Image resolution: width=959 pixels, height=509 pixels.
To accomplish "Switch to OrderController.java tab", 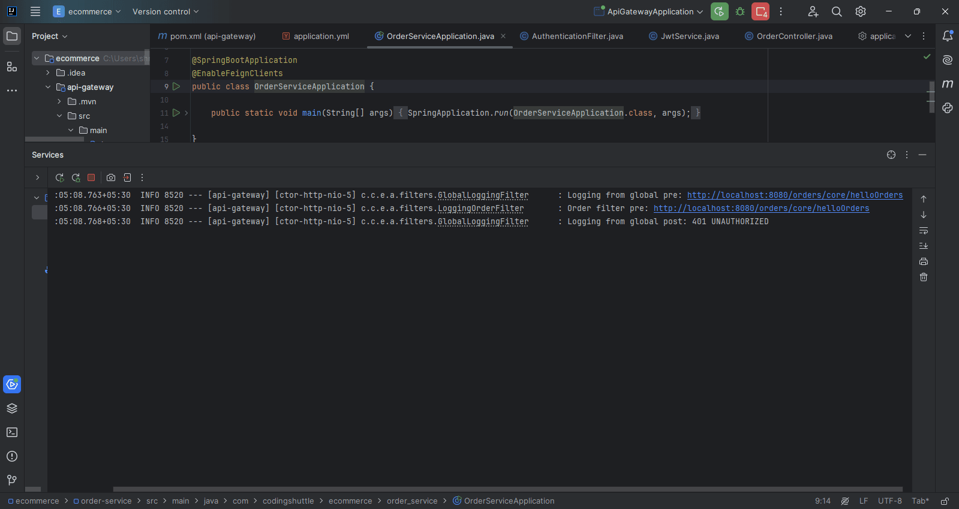I will 789,36.
